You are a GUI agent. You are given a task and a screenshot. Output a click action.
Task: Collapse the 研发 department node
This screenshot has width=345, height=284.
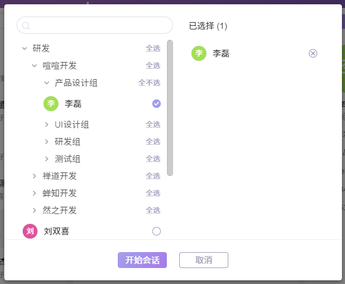[x=25, y=48]
